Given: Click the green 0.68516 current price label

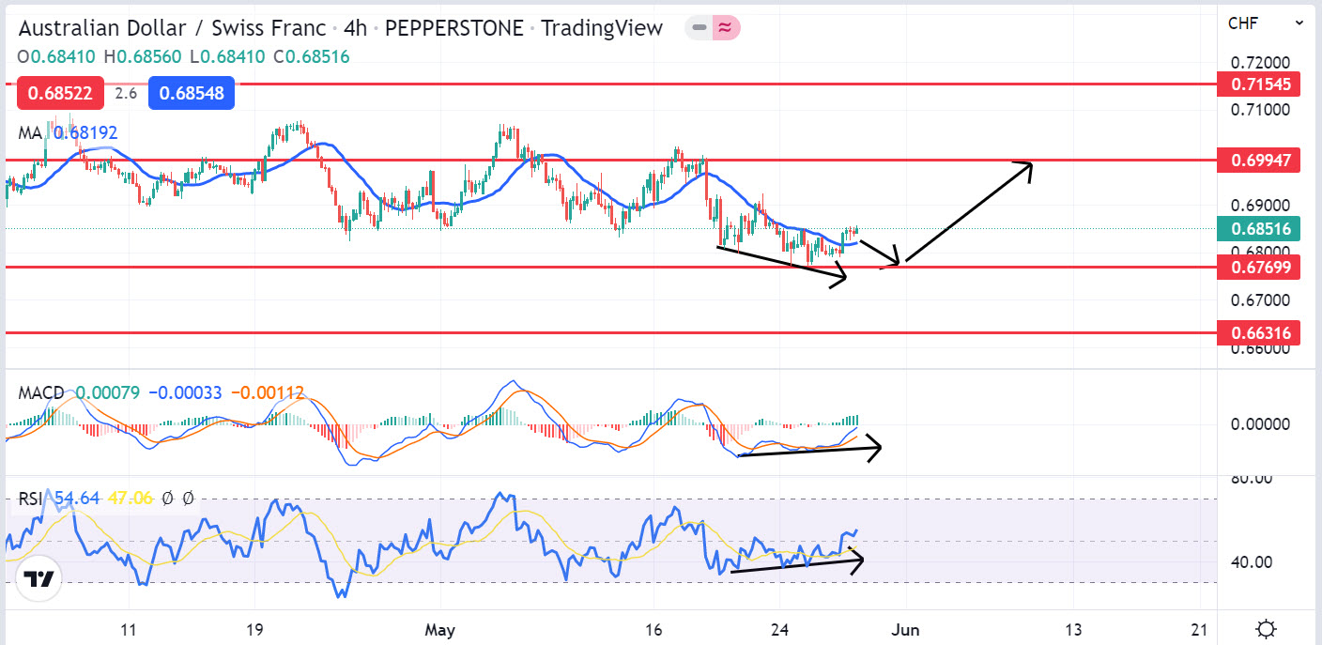Looking at the screenshot, I should pos(1259,228).
